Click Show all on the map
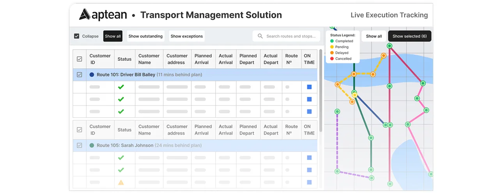 [374, 36]
